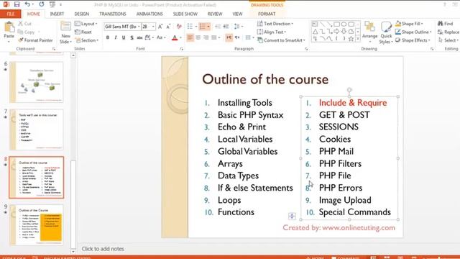Viewport: 460px width, 259px height.
Task: Open the font name dropdown
Action: click(139, 27)
